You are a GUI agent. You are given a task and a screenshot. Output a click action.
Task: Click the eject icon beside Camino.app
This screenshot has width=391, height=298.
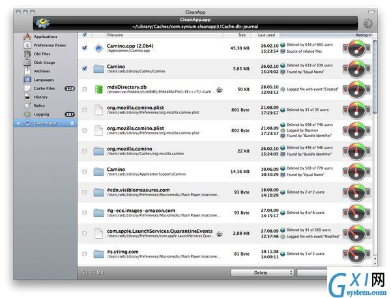pos(72,123)
